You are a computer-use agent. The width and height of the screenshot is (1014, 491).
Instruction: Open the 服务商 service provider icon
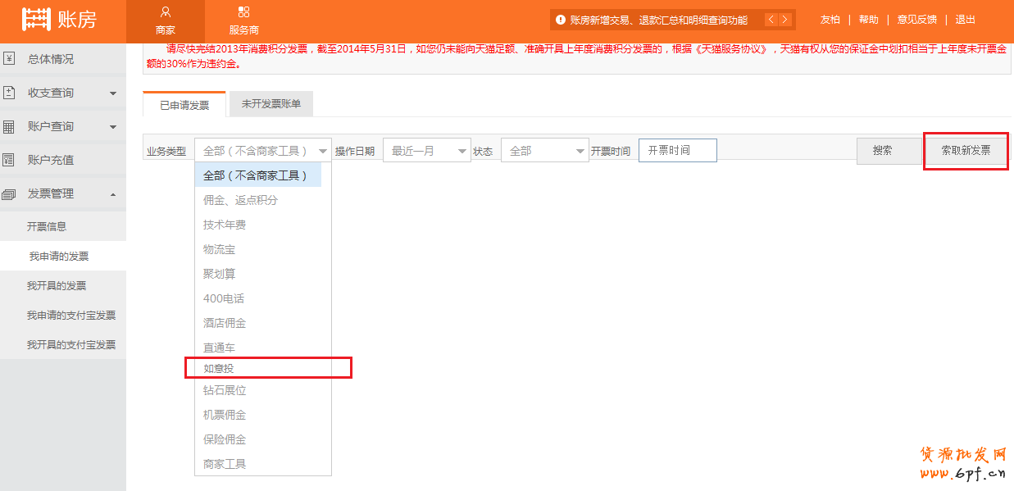tap(243, 12)
